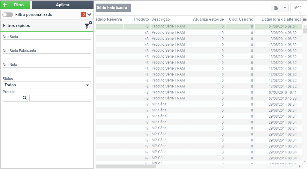Open the Status dropdown showing Todos

pos(47,85)
